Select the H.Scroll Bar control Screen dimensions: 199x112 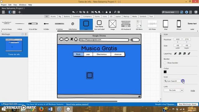click(x=33, y=25)
